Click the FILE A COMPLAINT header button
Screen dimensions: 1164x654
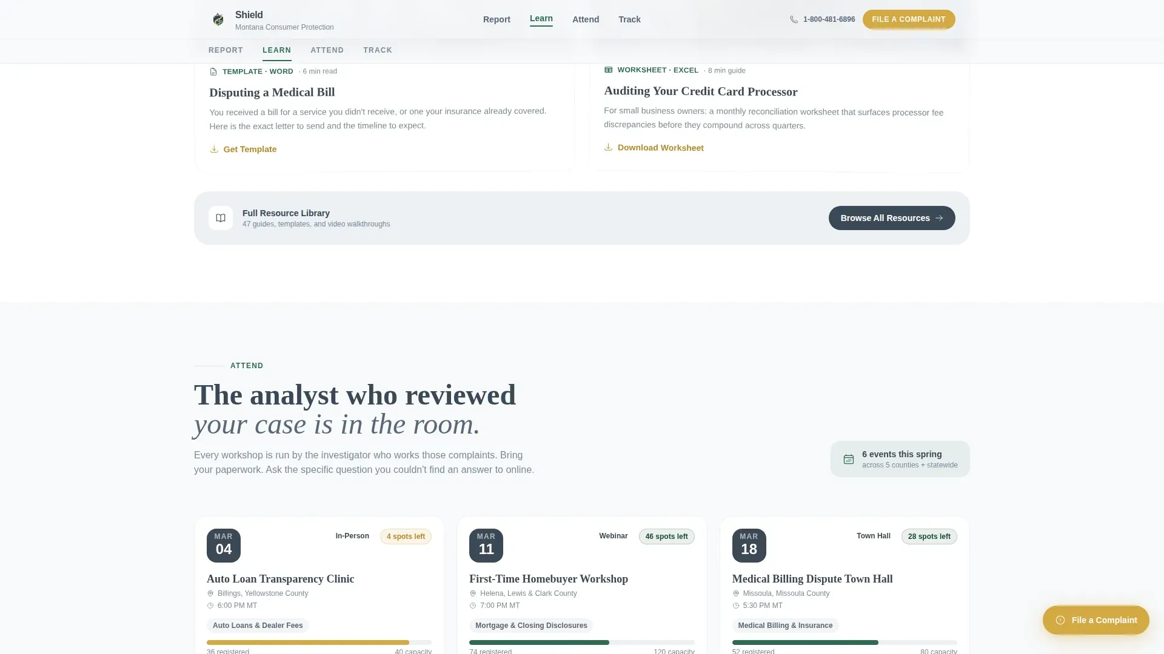tap(909, 19)
